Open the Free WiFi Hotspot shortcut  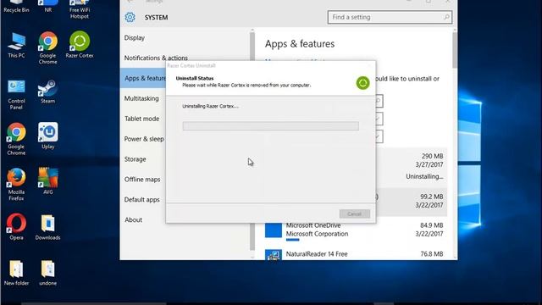click(x=79, y=8)
